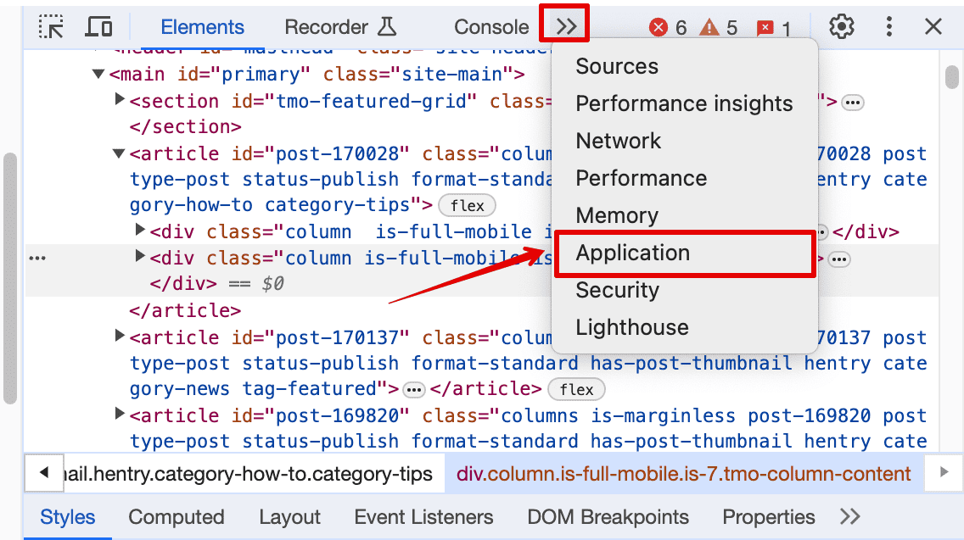Choose Network in the overflow menu
This screenshot has width=964, height=540.
tap(619, 141)
